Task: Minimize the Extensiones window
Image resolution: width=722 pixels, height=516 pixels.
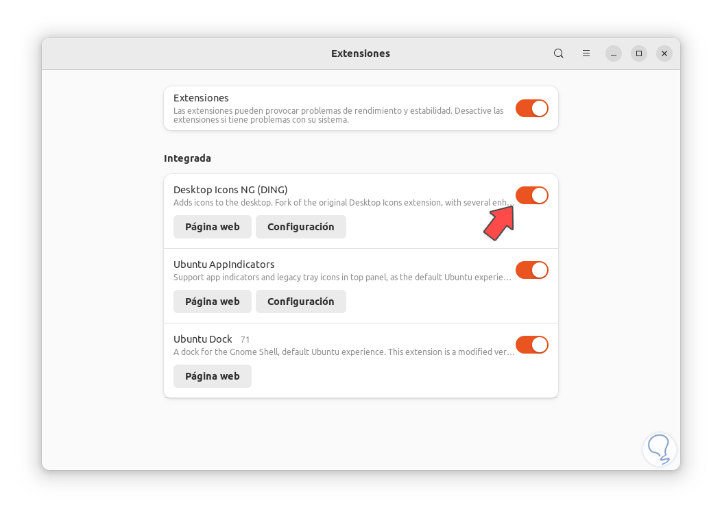Action: coord(613,53)
